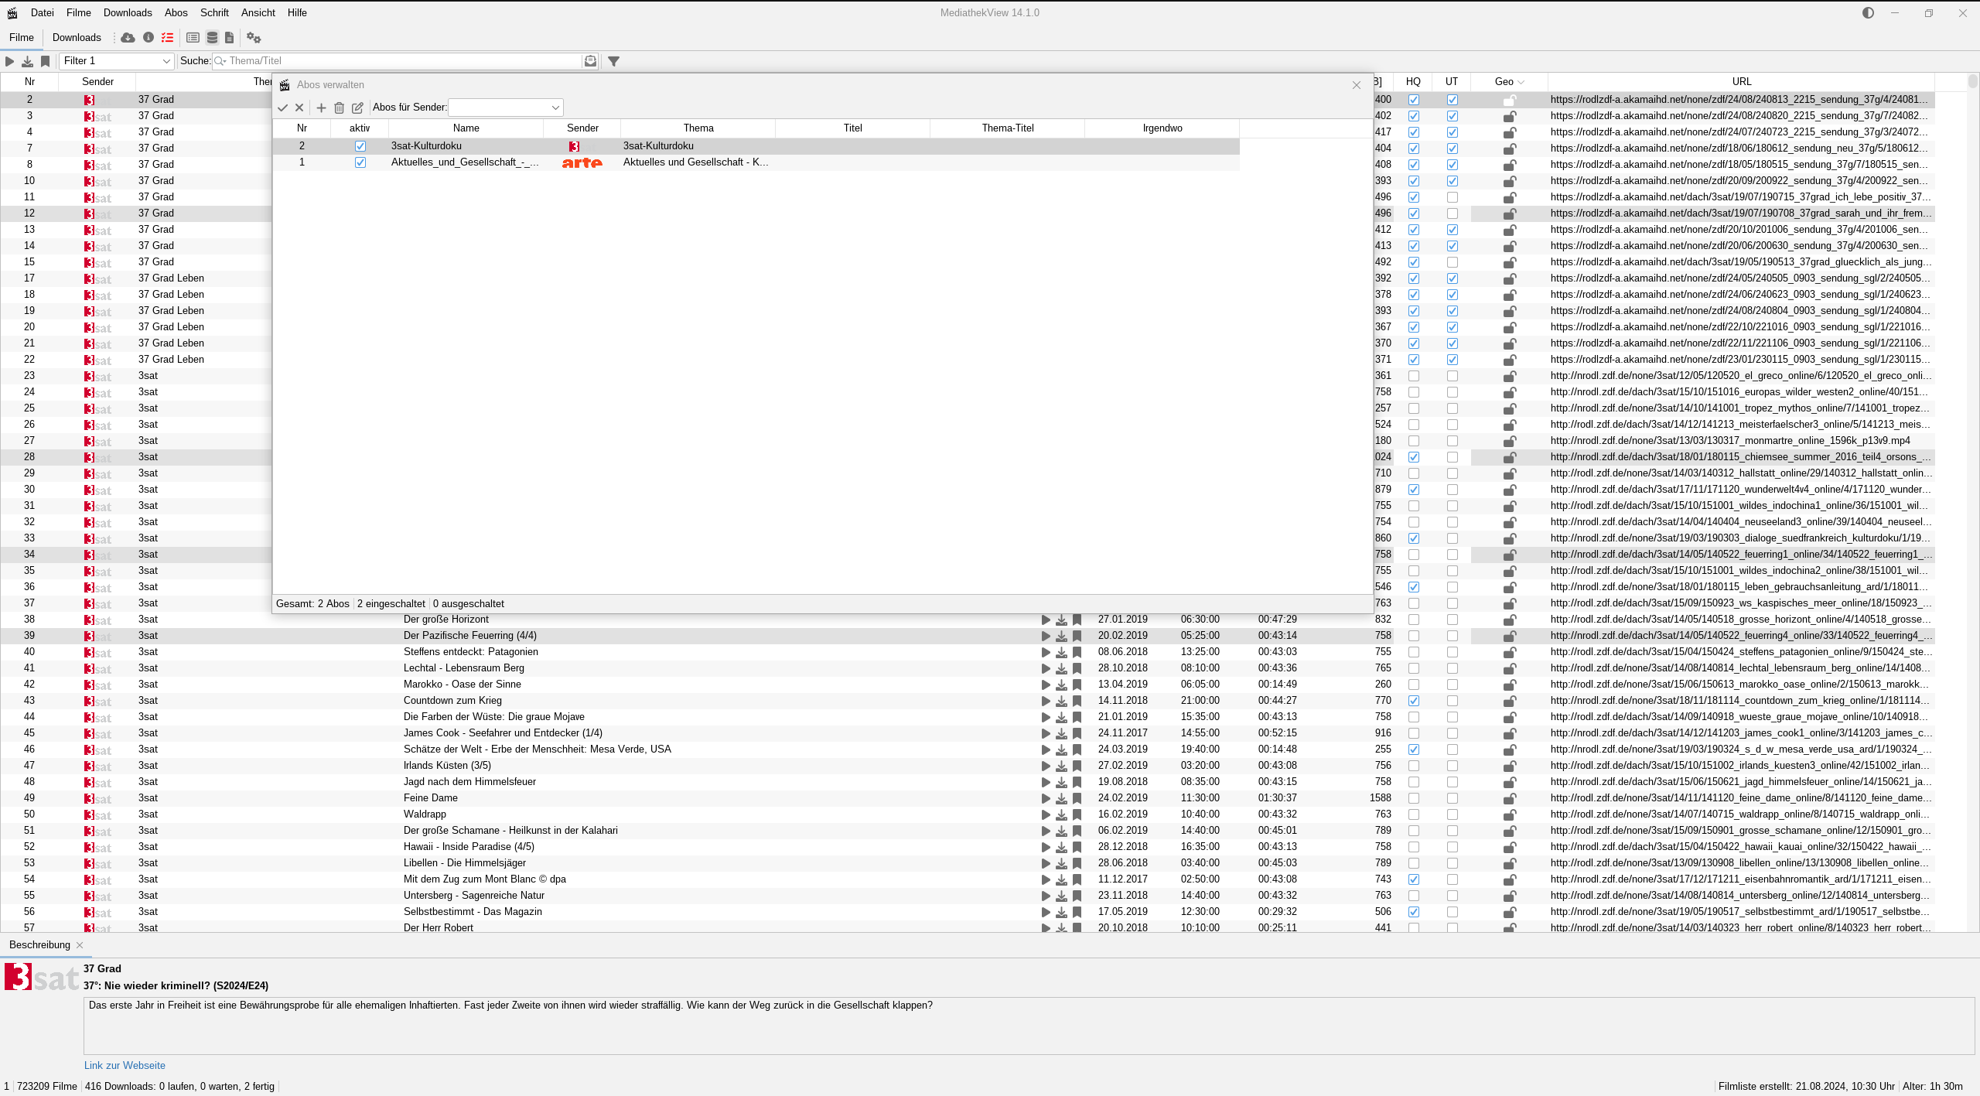
Task: Open film information via the info icon
Action: [x=148, y=37]
